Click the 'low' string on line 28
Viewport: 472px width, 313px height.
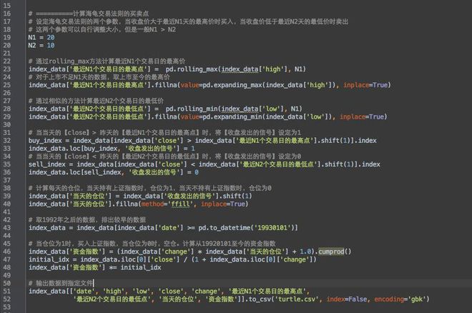(x=271, y=109)
